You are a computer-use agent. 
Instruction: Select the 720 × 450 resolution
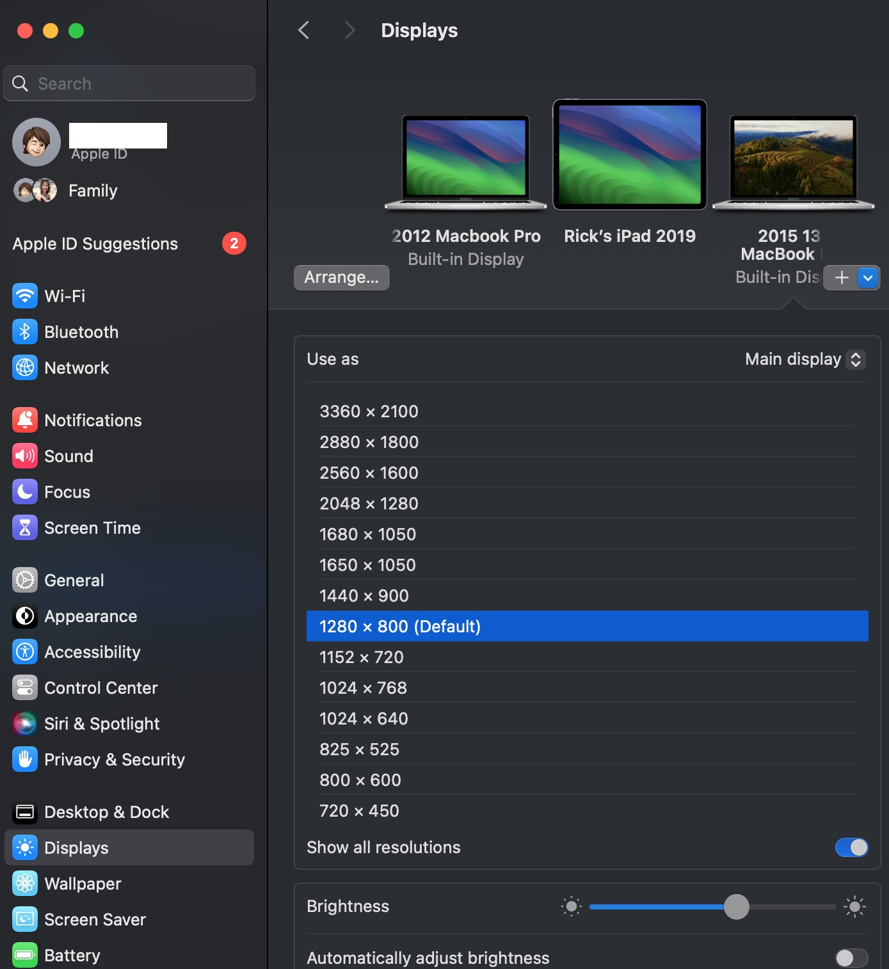(x=588, y=810)
